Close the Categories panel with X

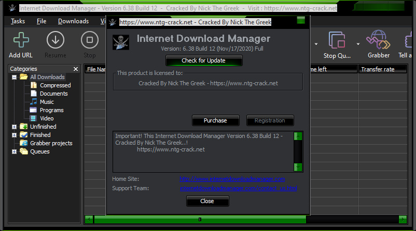(x=76, y=69)
